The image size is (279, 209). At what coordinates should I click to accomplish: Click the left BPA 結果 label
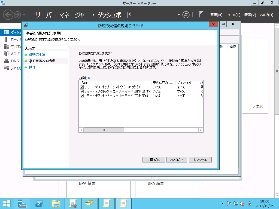pyautogui.click(x=87, y=183)
